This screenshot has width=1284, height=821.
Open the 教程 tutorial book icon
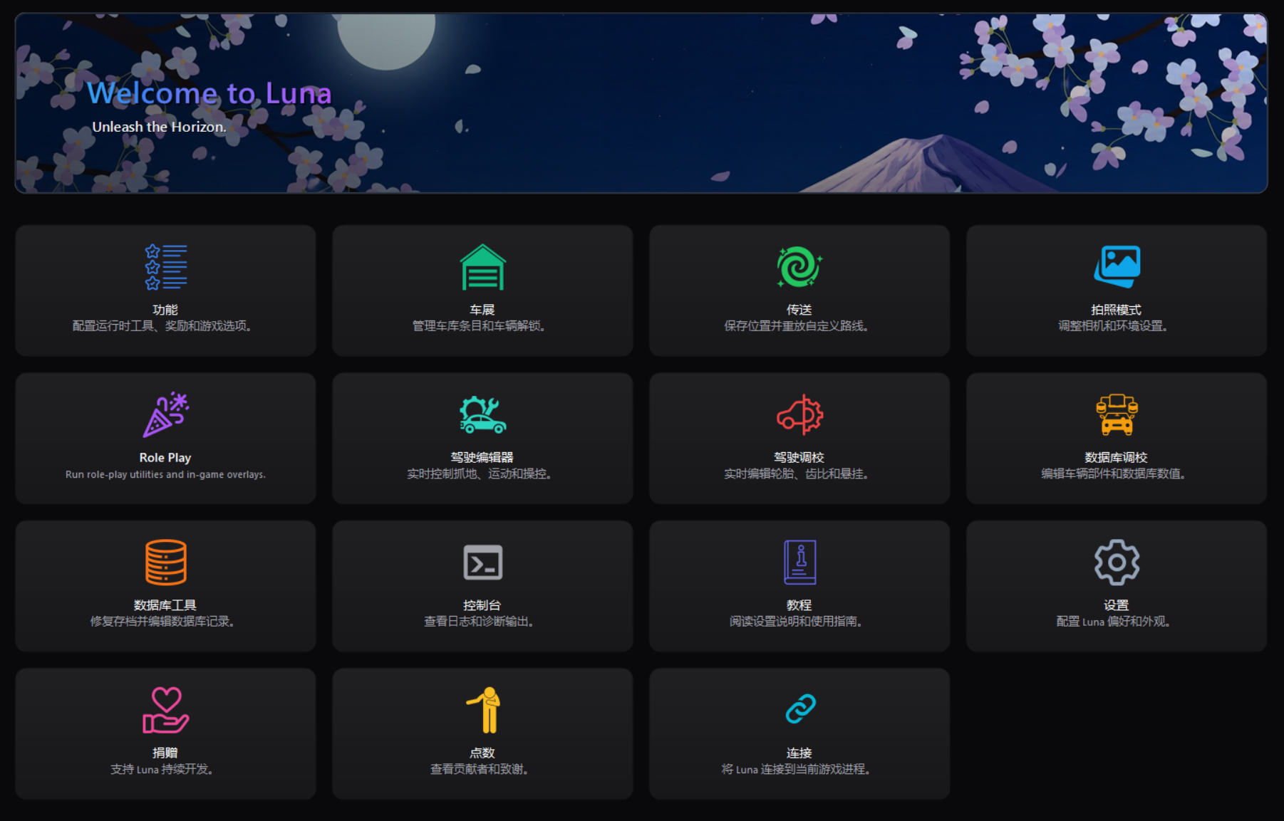click(799, 562)
